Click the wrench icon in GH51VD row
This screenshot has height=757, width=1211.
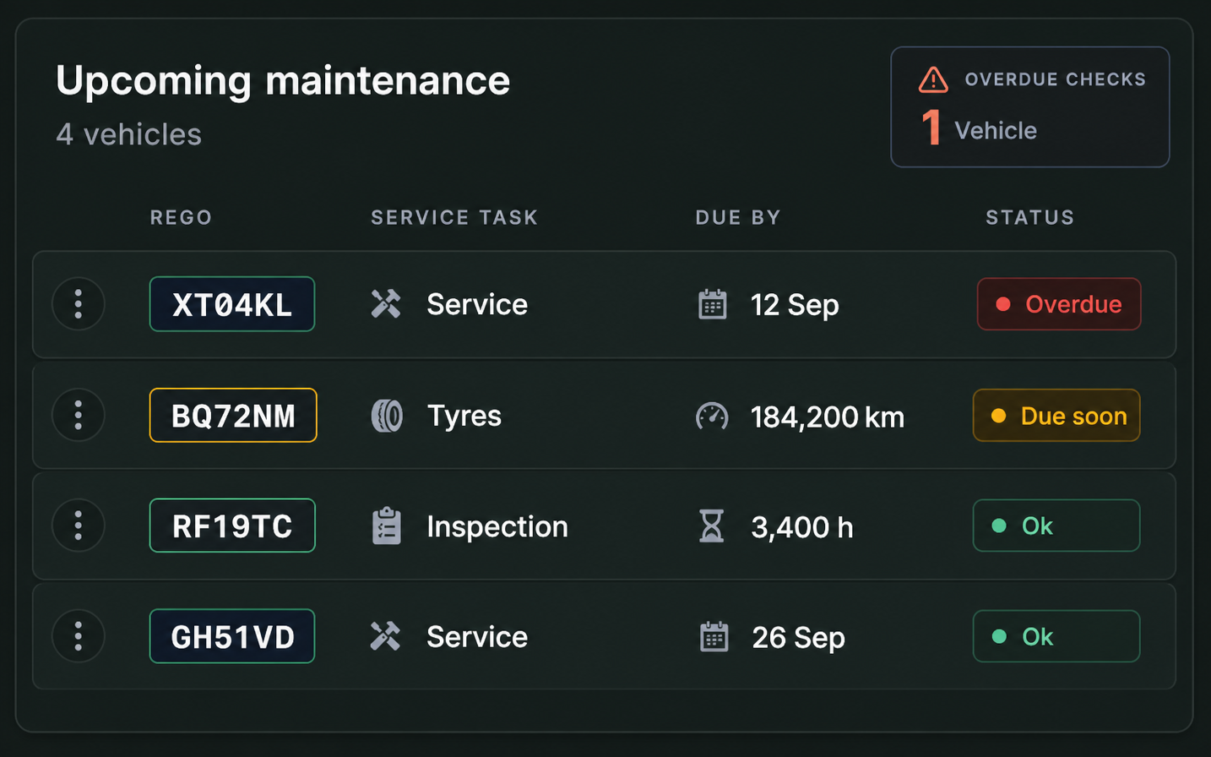(x=386, y=636)
